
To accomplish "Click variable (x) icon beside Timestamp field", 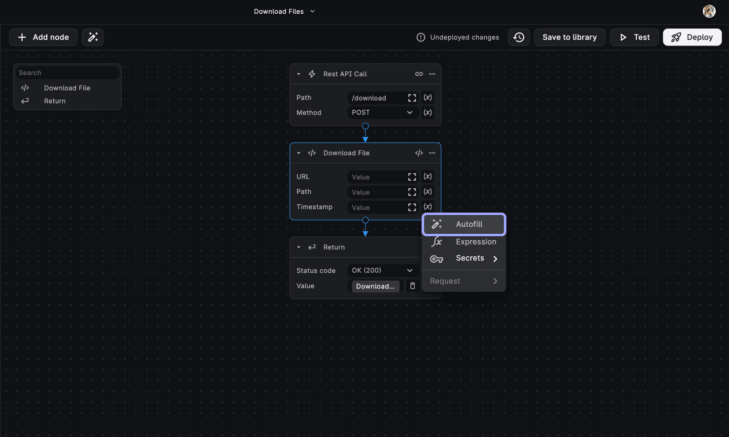I will [428, 207].
